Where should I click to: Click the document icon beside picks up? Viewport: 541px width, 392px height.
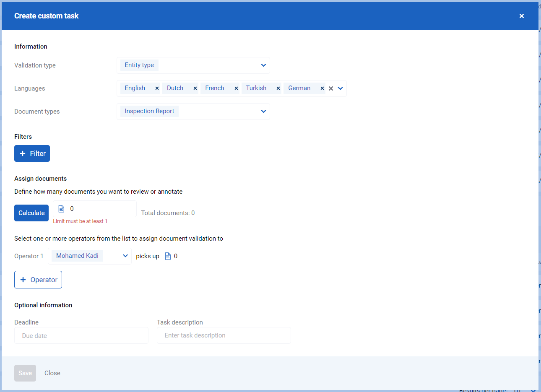point(168,256)
